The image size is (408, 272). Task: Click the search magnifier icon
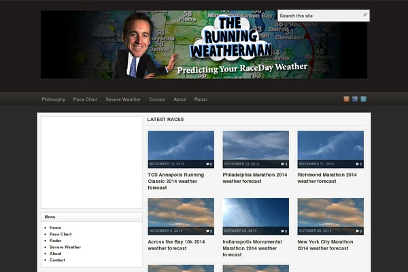[365, 15]
